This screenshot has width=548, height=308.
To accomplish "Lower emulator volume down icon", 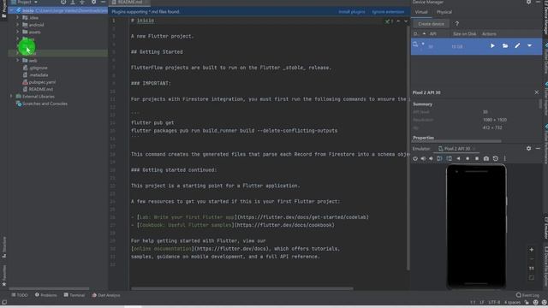I will tap(431, 158).
